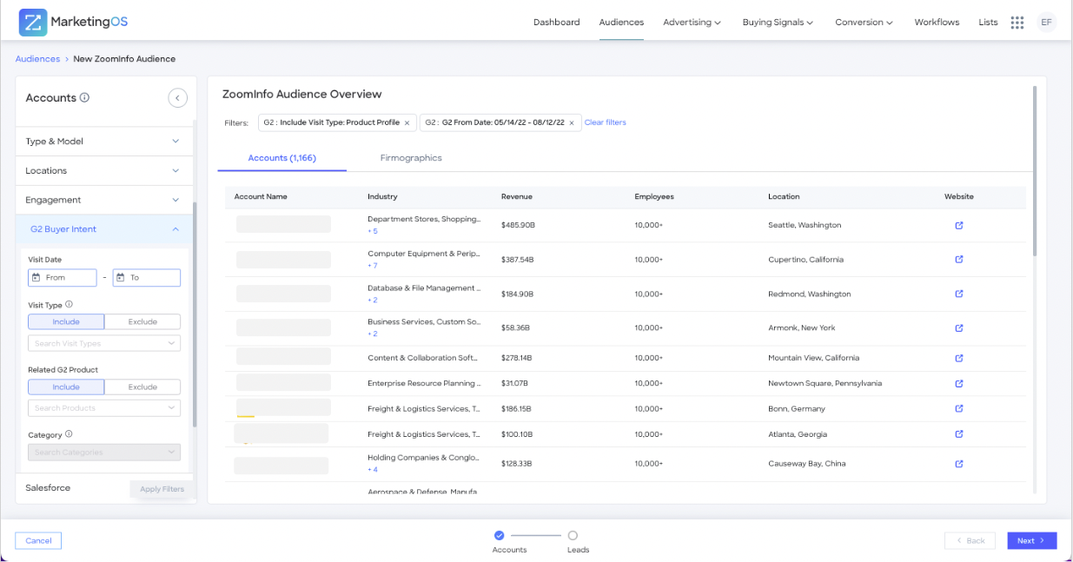This screenshot has width=1073, height=562.
Task: Go to Dashboard in top navigation
Action: coord(556,23)
